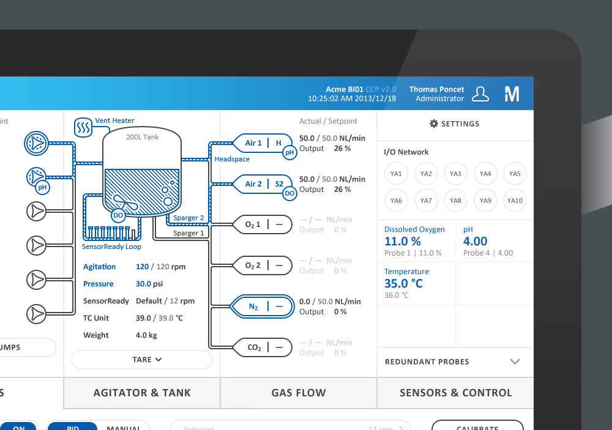
Task: Select the active pH pump icon
Action: [x=37, y=177]
